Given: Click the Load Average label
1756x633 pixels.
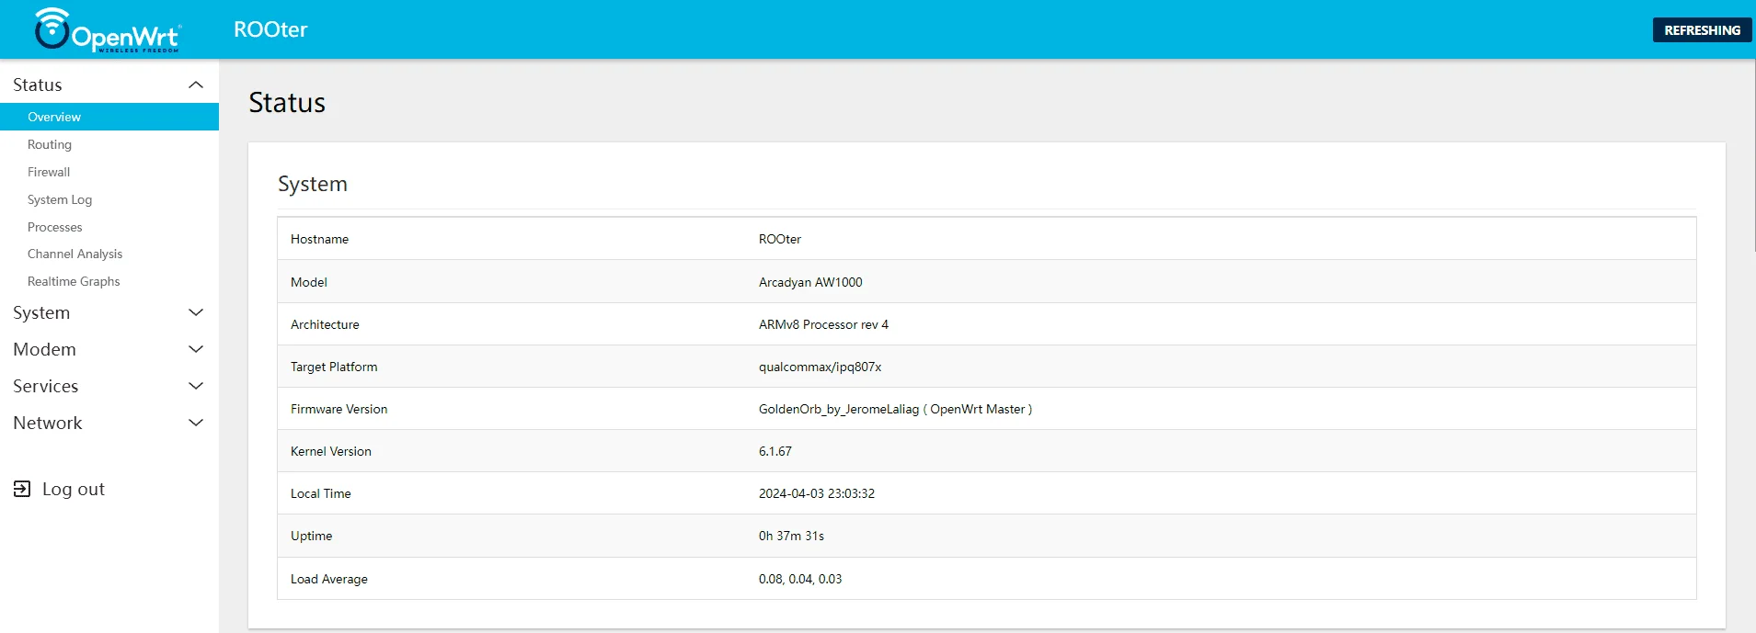Looking at the screenshot, I should click(329, 579).
